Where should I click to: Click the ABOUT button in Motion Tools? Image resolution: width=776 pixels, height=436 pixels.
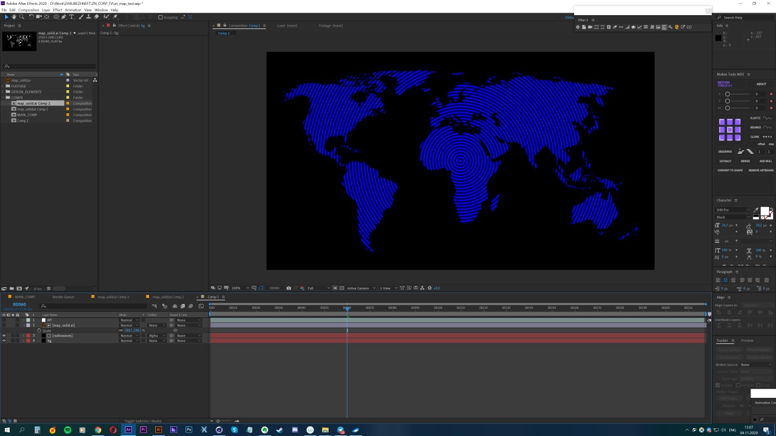point(761,84)
